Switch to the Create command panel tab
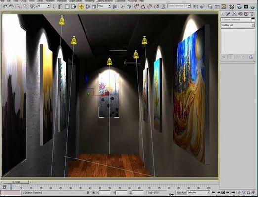The image size is (258, 197). click(223, 14)
